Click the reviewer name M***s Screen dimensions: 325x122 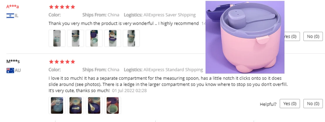click(13, 62)
